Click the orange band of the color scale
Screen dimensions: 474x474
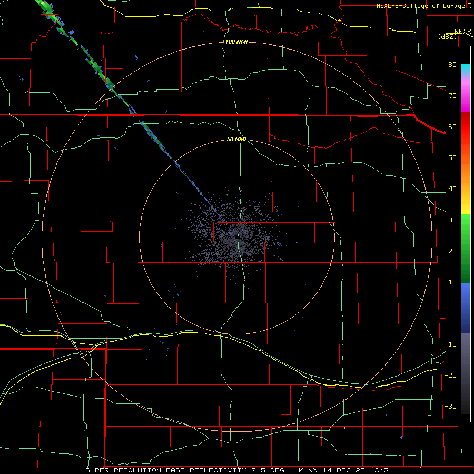465,169
